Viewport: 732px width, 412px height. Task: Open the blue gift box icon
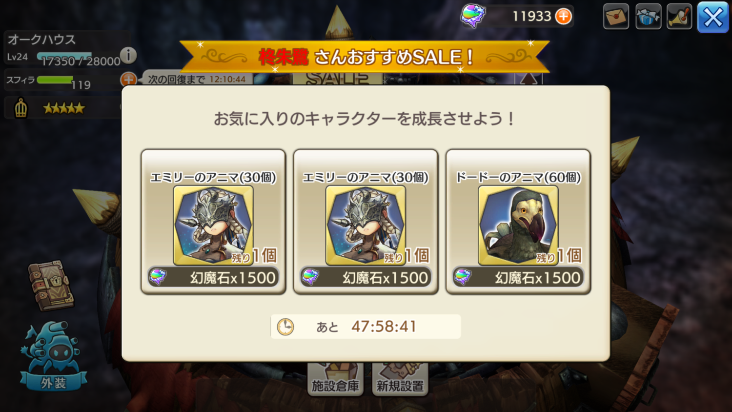(648, 17)
